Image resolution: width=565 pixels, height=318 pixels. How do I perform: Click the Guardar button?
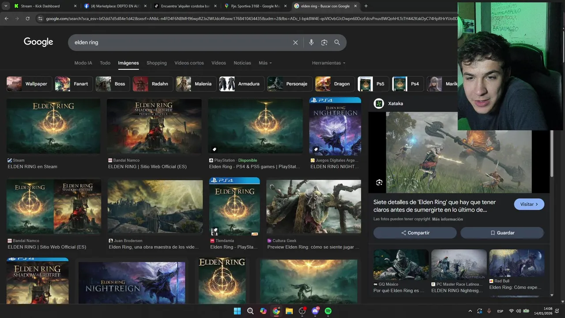coord(502,233)
